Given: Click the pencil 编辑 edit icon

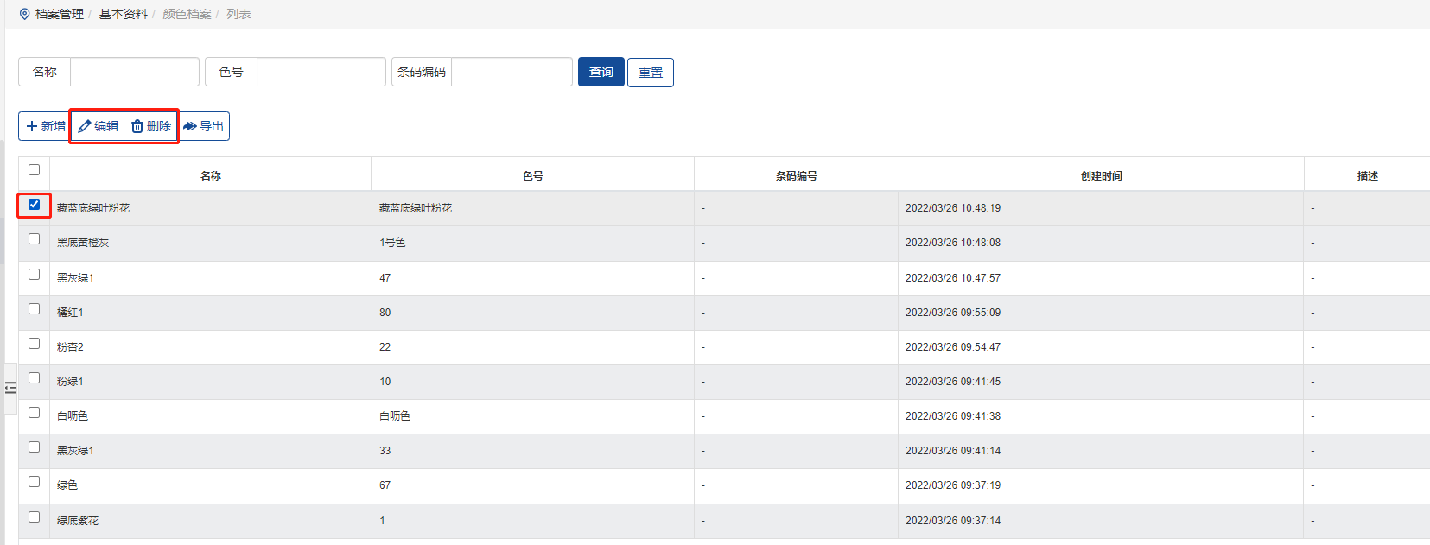Looking at the screenshot, I should click(85, 126).
